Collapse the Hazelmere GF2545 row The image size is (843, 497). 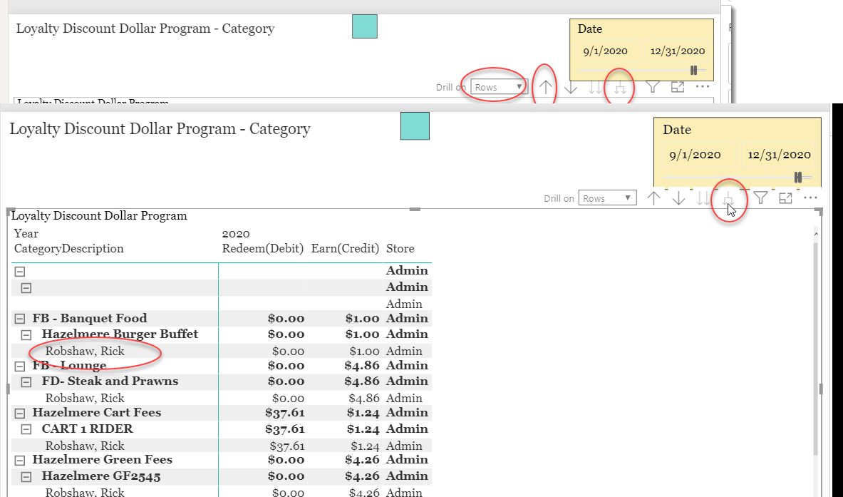(x=26, y=477)
